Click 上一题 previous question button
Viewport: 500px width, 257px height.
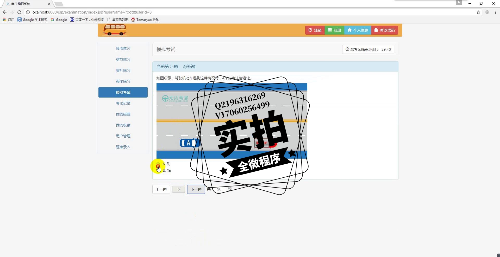pyautogui.click(x=161, y=189)
